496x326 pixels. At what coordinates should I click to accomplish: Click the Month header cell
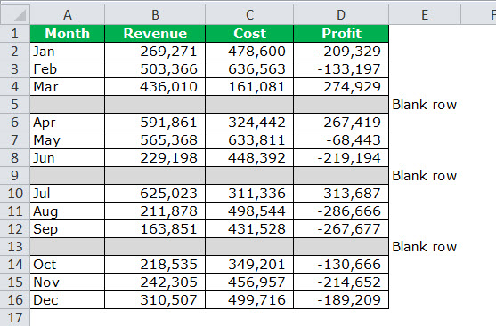pyautogui.click(x=68, y=34)
